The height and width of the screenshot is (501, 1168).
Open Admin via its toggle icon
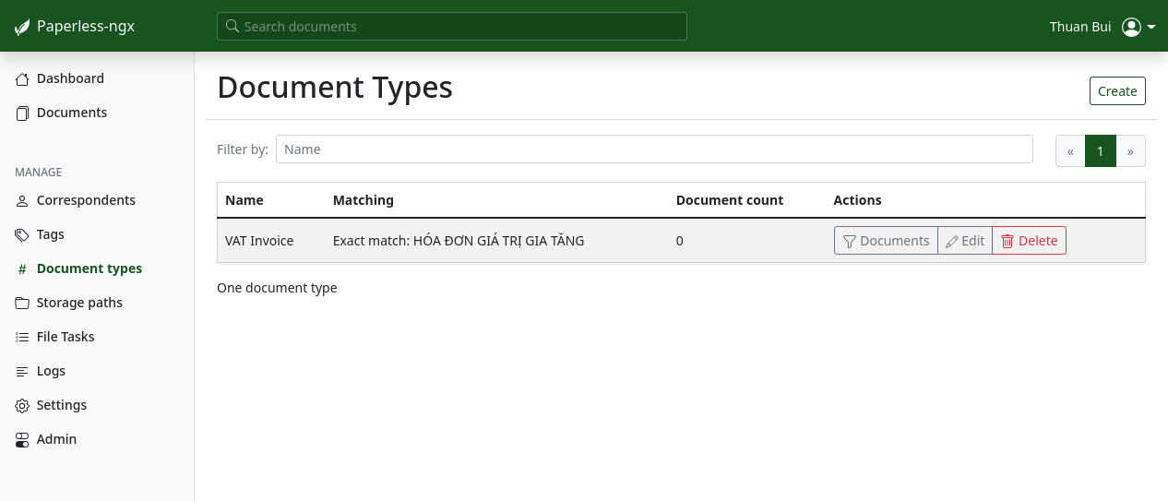pos(22,440)
